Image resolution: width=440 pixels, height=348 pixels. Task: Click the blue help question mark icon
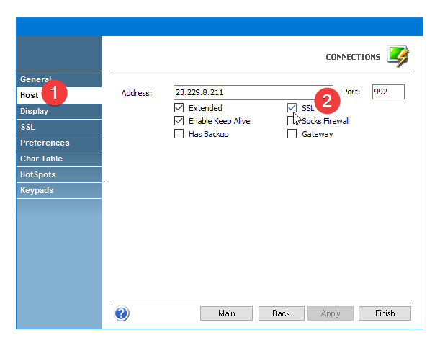(122, 313)
